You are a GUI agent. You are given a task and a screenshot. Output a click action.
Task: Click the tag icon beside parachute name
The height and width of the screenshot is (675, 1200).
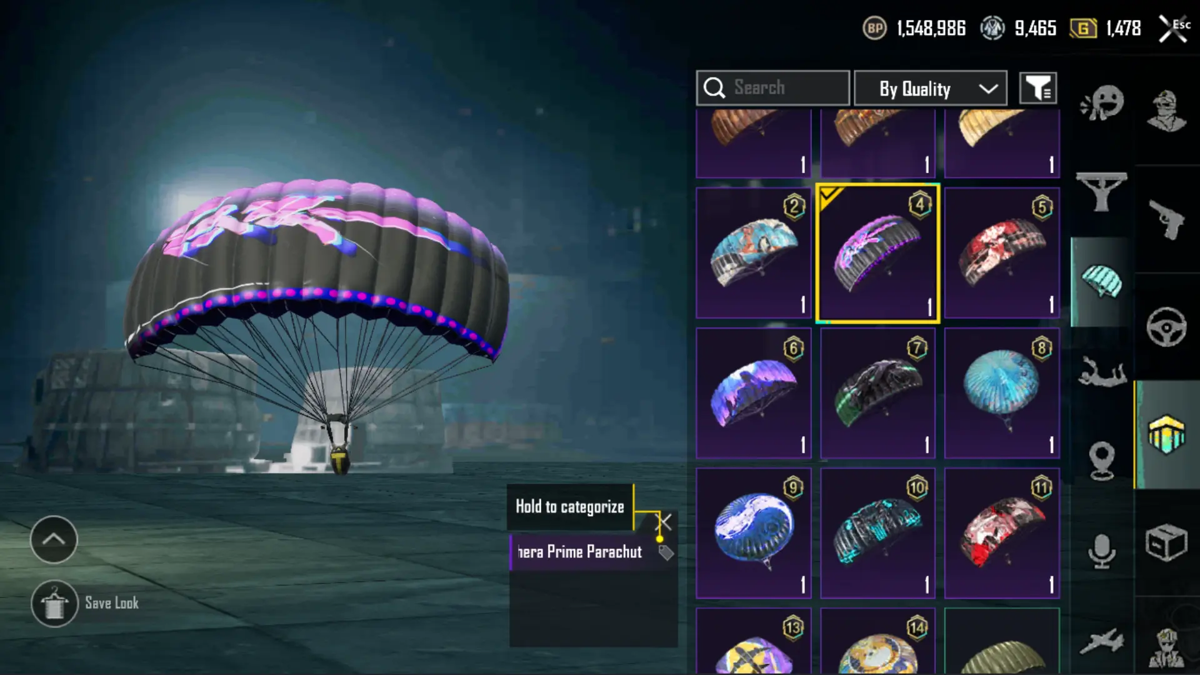pyautogui.click(x=666, y=552)
